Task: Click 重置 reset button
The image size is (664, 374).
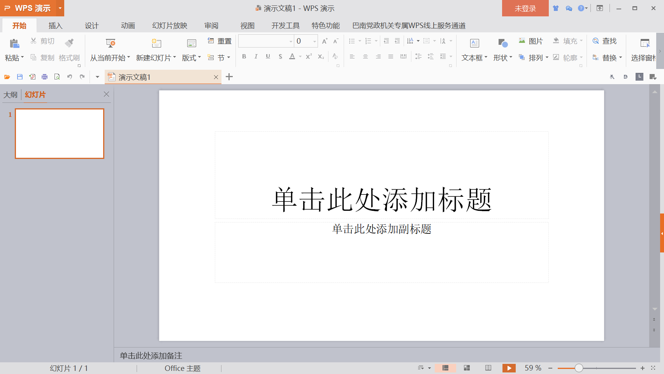Action: (x=220, y=41)
